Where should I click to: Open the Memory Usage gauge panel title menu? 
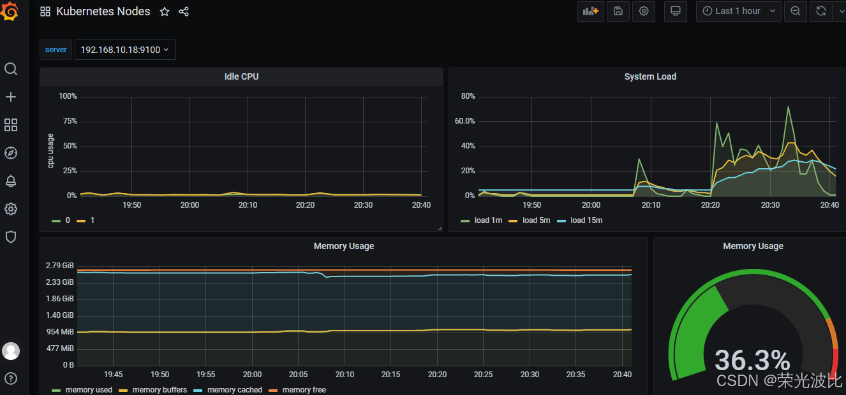coord(753,246)
